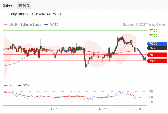This screenshot has height=114, width=168.
Task: Toggle the 9MA red legend swatch
Action: pos(19,85)
